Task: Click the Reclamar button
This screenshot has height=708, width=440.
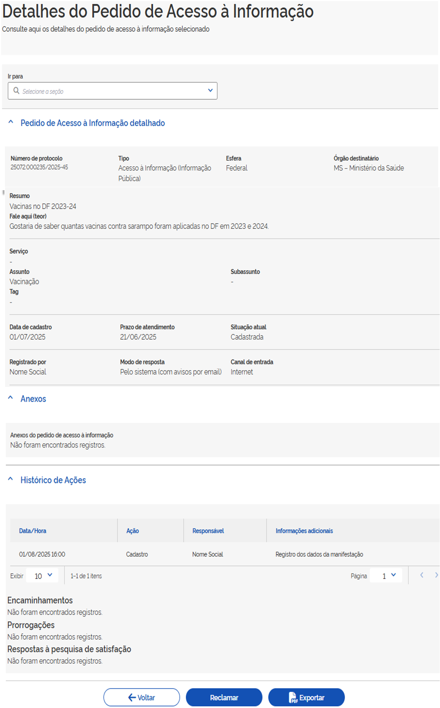Action: (224, 697)
